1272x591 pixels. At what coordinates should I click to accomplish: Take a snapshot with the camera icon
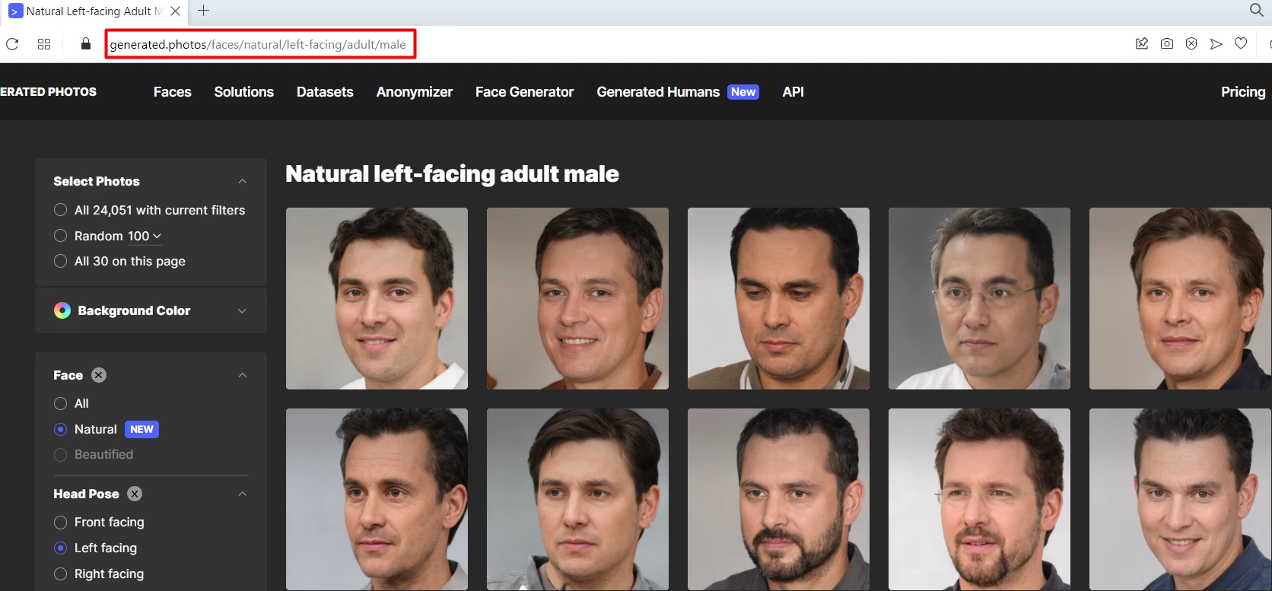1167,43
